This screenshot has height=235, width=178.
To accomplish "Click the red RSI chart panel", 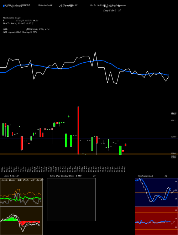I will 156,221.
